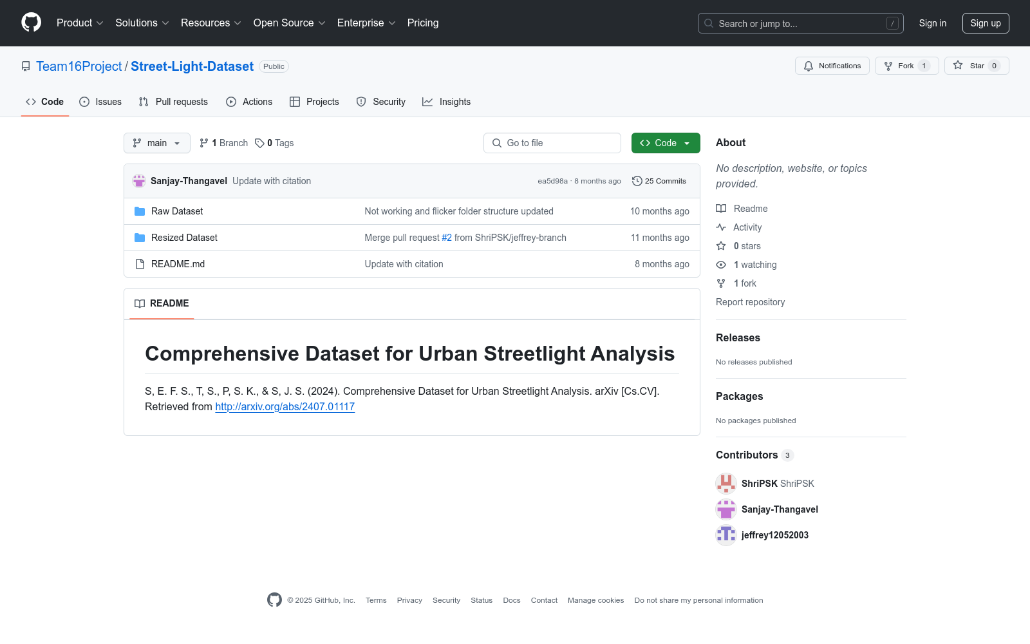Click the GitHub logo in footer
Image resolution: width=1030 pixels, height=644 pixels.
(274, 600)
